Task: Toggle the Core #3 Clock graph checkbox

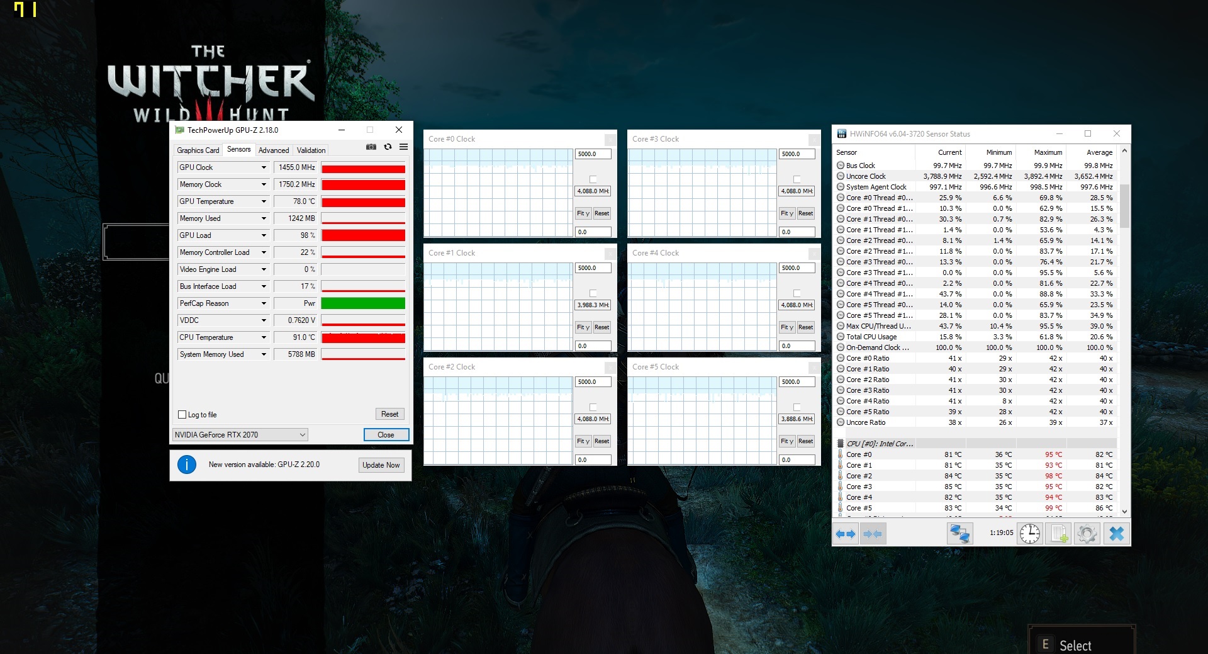Action: pyautogui.click(x=797, y=179)
